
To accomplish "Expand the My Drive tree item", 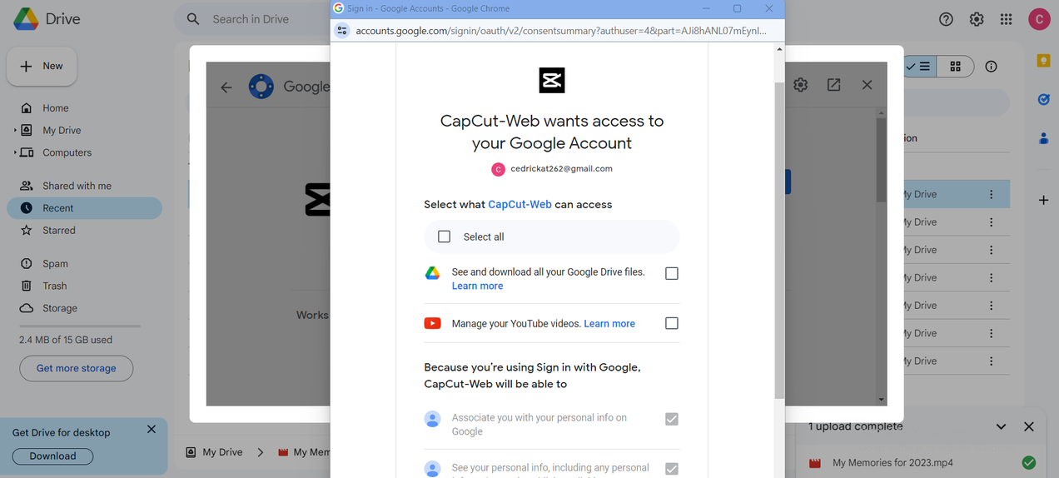I will tap(15, 131).
